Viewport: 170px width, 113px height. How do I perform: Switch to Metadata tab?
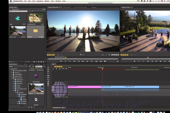point(94,7)
